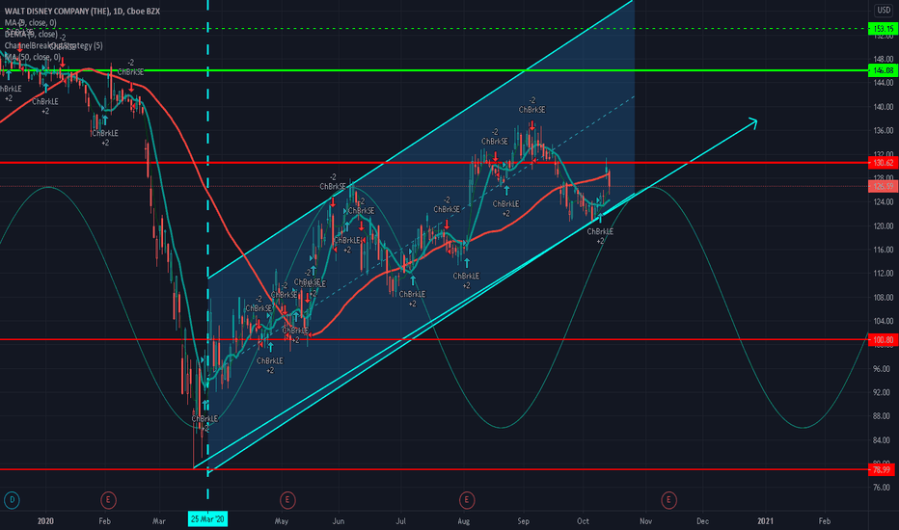Click the 112.00 value on price axis

(883, 274)
